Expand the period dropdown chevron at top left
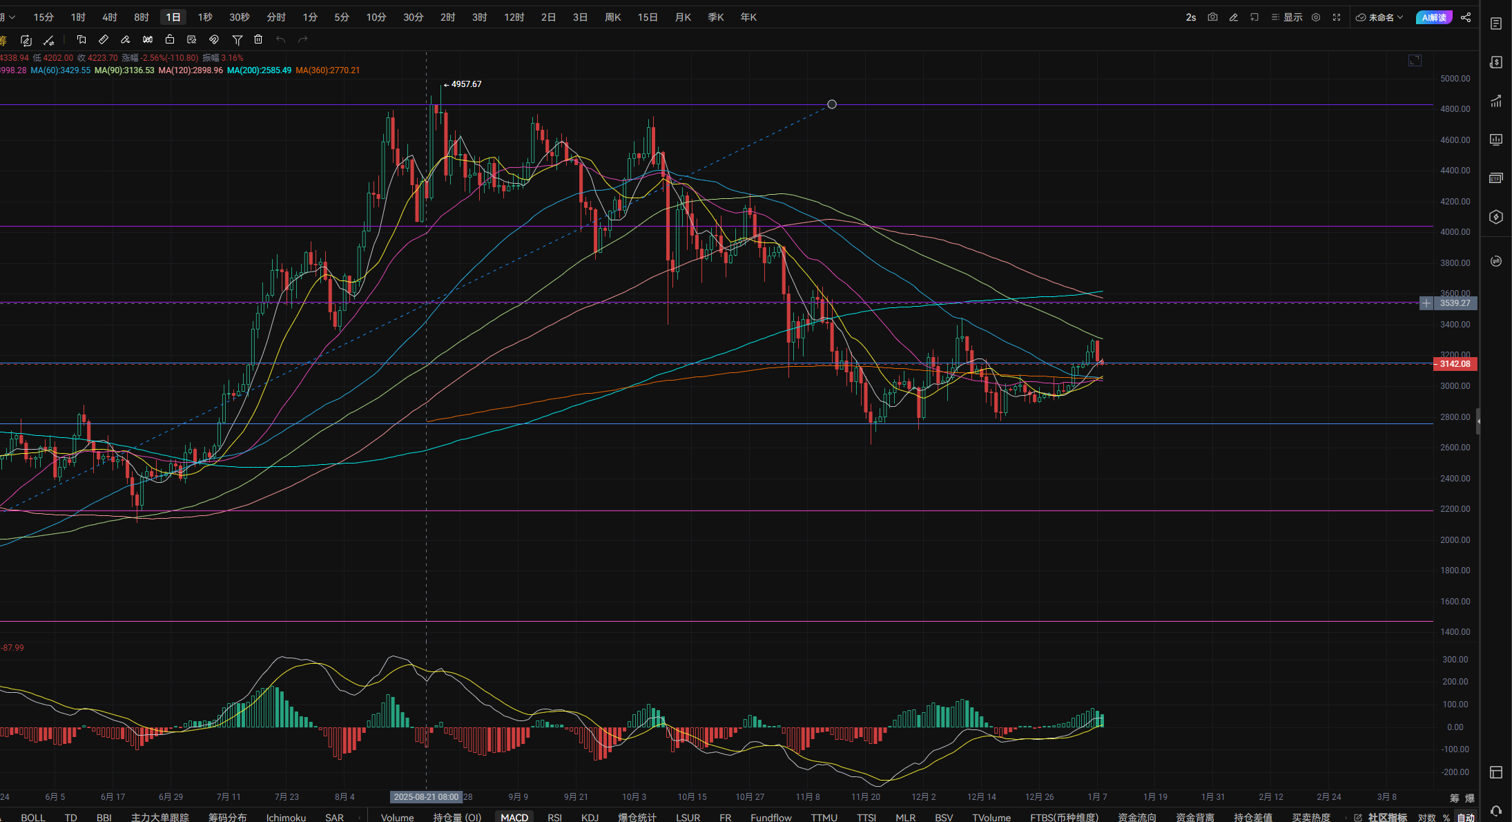The width and height of the screenshot is (1512, 822). 11,17
